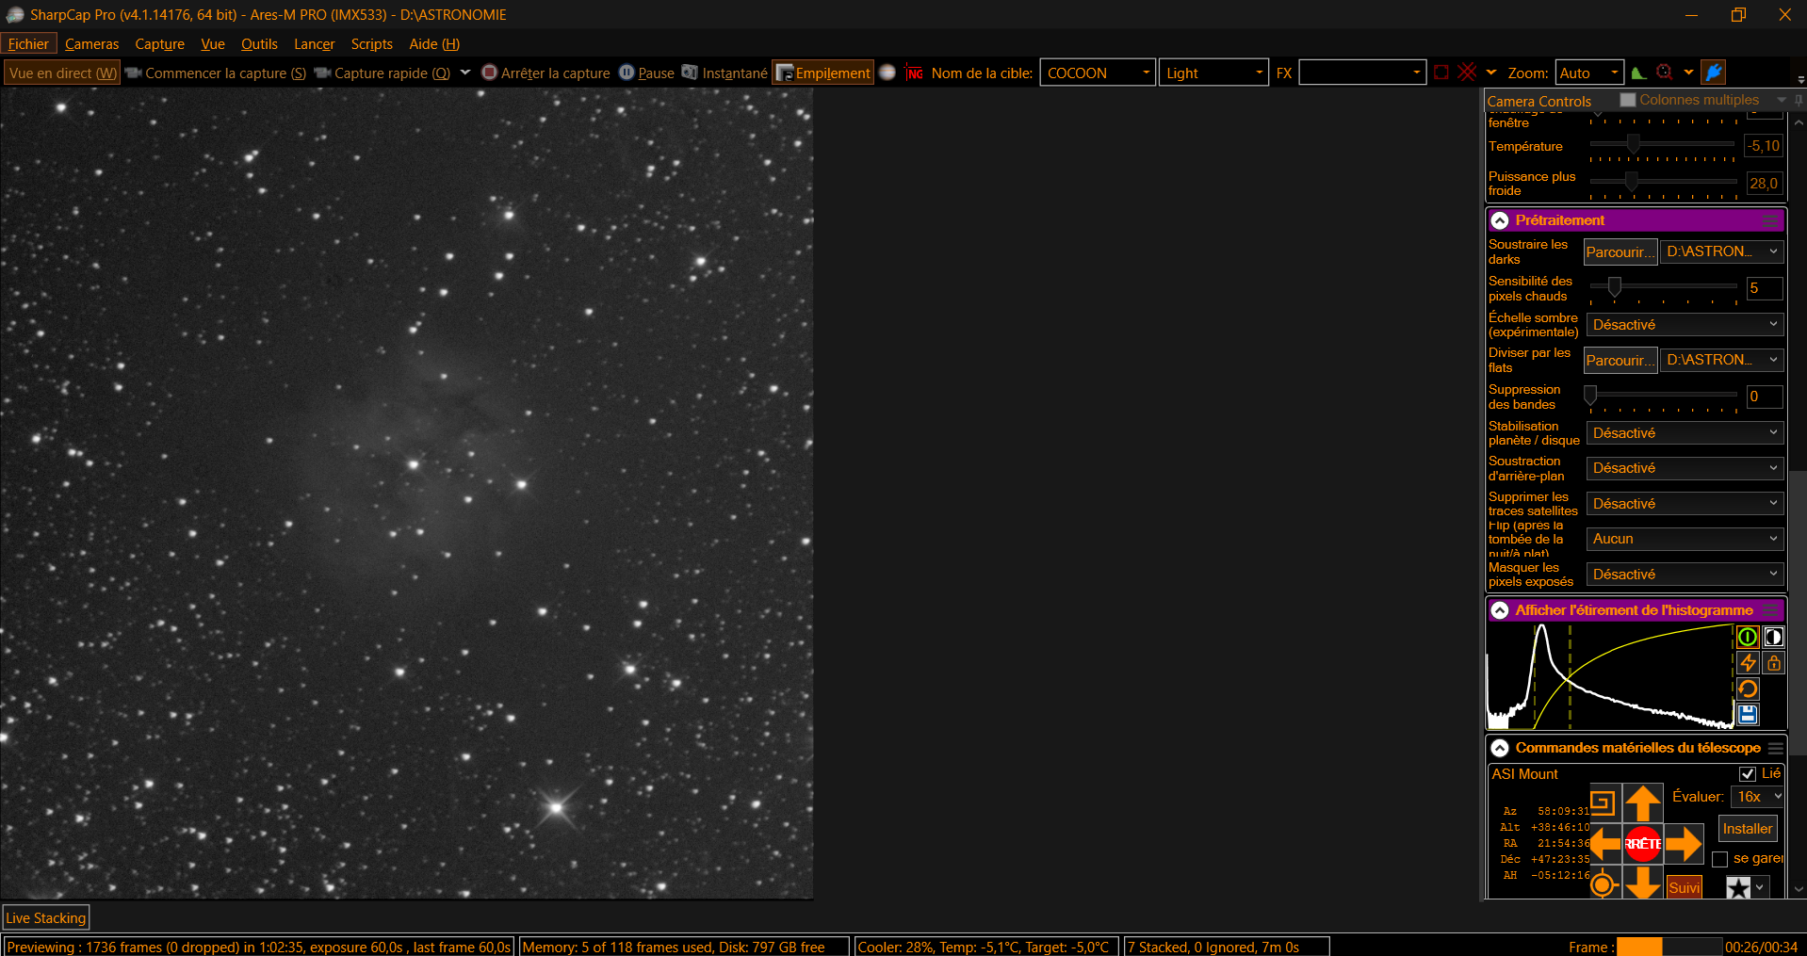Open the Zoom Auto dropdown

(x=1589, y=73)
